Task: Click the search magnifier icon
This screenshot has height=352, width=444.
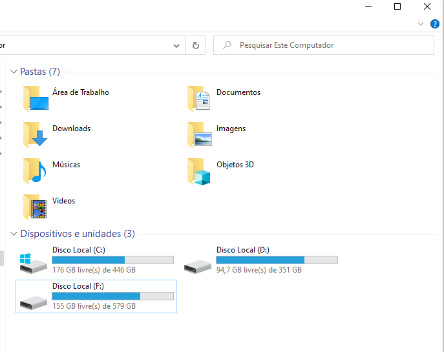Action: point(227,45)
